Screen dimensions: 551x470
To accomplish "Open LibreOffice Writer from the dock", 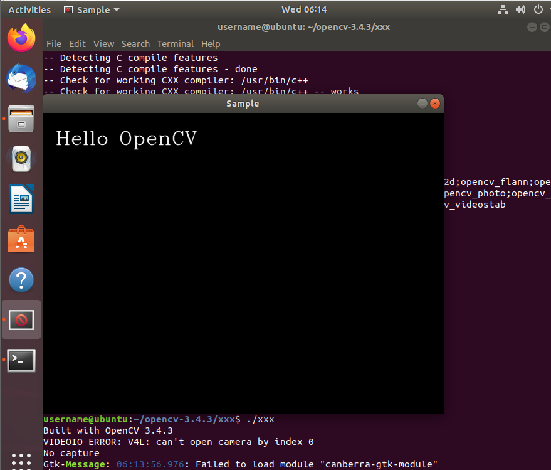I will click(21, 199).
